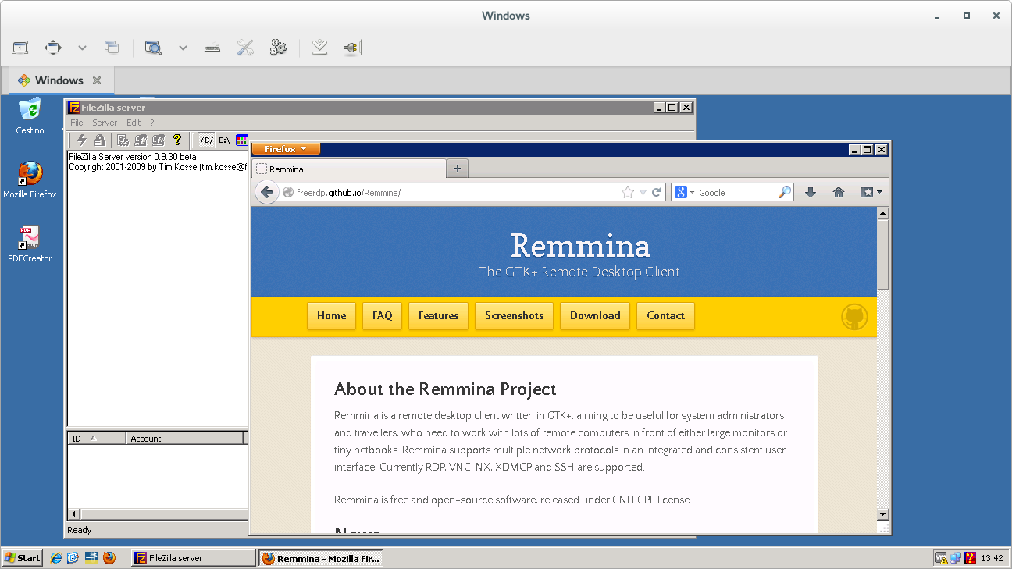
Task: Click the disconnect plug icon
Action: pos(351,48)
